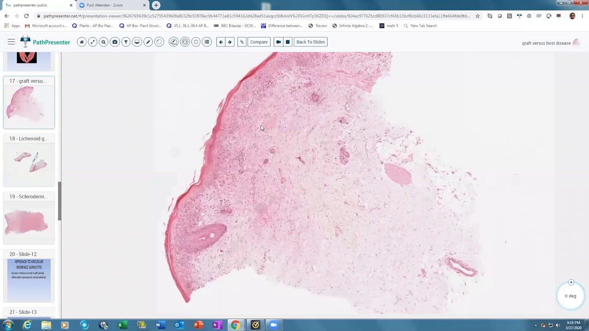Image resolution: width=589 pixels, height=331 pixels.
Task: Select slide 18 Lichenoid thumbnail
Action: coord(29,160)
